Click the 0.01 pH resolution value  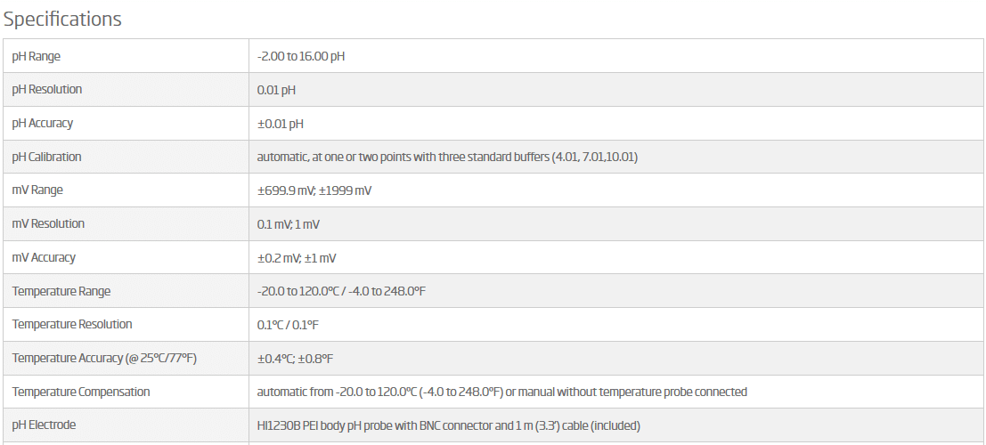coord(276,90)
